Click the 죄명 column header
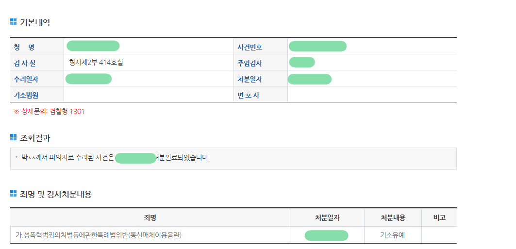This screenshot has height=249, width=516. pos(150,217)
